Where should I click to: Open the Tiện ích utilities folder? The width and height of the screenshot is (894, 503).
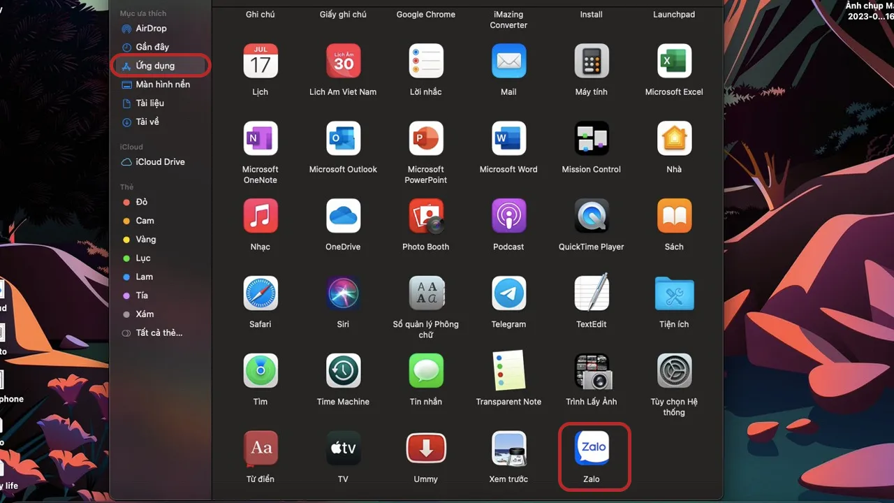[674, 293]
